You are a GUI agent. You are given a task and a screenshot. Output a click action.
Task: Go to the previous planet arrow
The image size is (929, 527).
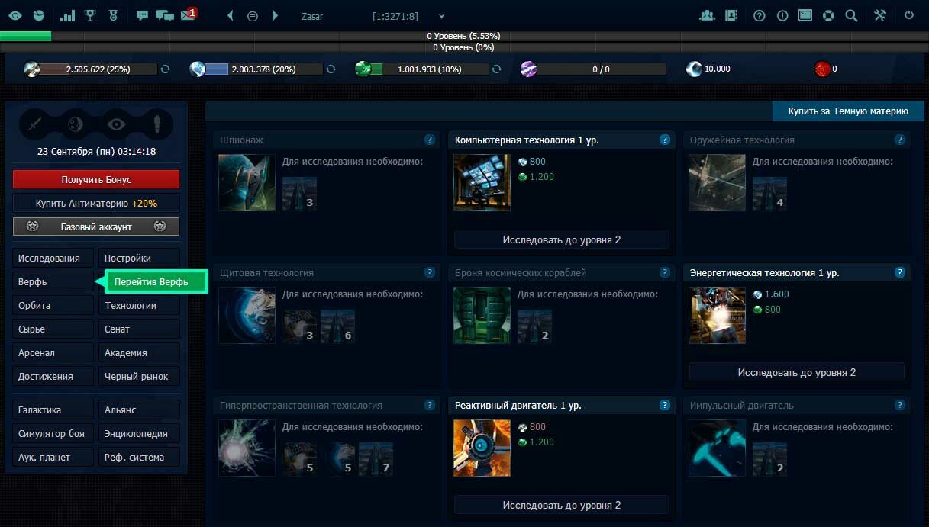(x=231, y=15)
